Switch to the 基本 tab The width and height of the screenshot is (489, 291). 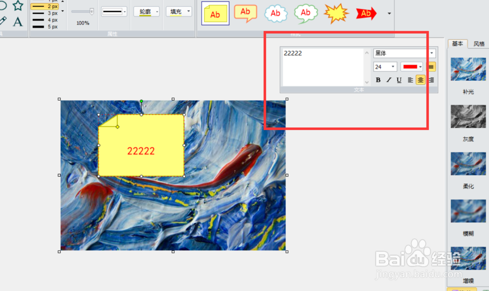pos(458,44)
